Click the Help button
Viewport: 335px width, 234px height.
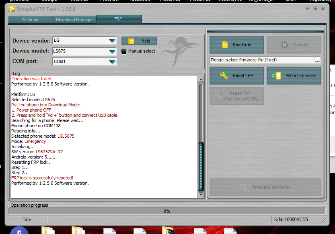(x=139, y=41)
